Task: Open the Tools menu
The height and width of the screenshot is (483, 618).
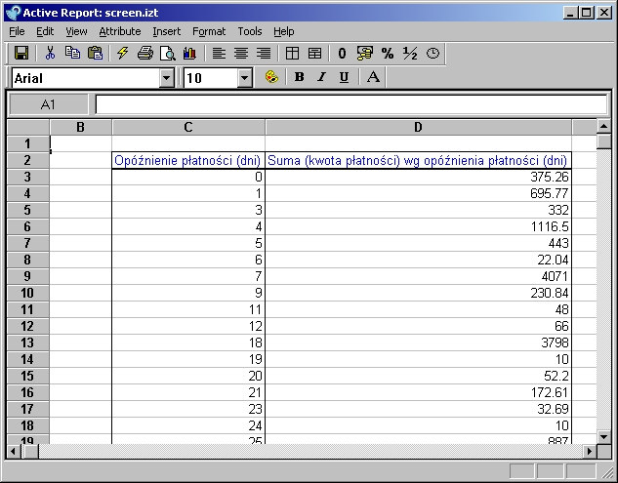Action: (250, 31)
